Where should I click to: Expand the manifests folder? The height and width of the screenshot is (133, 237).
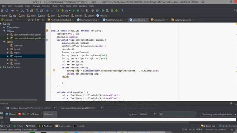[x=4, y=27]
